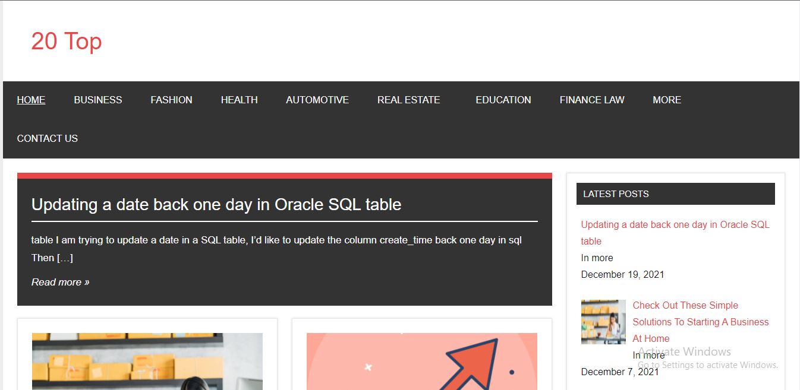Click the "December 19, 2021" post date
Viewport: 800px width, 390px height.
click(622, 274)
